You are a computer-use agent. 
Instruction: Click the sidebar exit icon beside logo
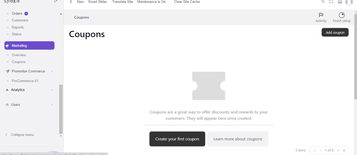tap(55, 1)
